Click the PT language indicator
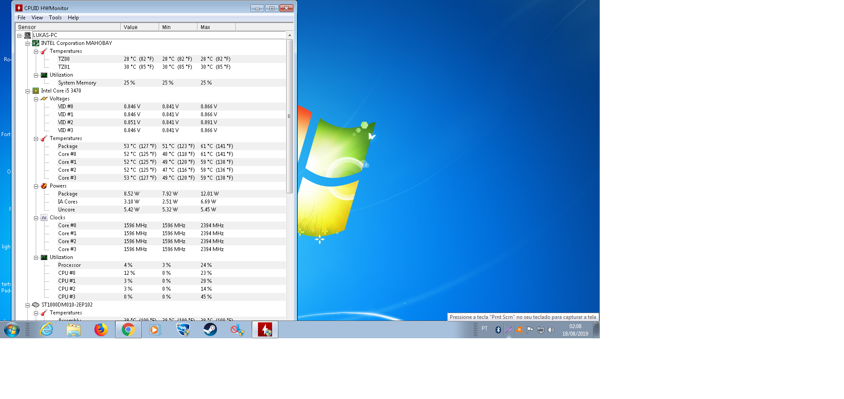844x399 pixels. click(x=485, y=329)
